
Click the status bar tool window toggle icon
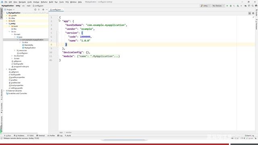pyautogui.click(x=2, y=139)
